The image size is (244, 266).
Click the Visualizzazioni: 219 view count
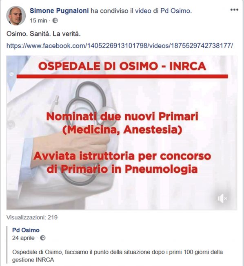coord(32,217)
